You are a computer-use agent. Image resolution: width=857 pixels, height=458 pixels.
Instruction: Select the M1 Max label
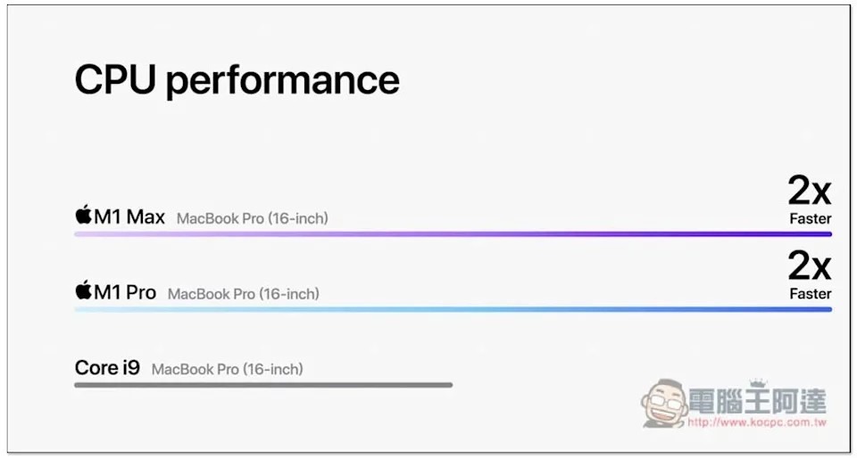click(x=129, y=217)
